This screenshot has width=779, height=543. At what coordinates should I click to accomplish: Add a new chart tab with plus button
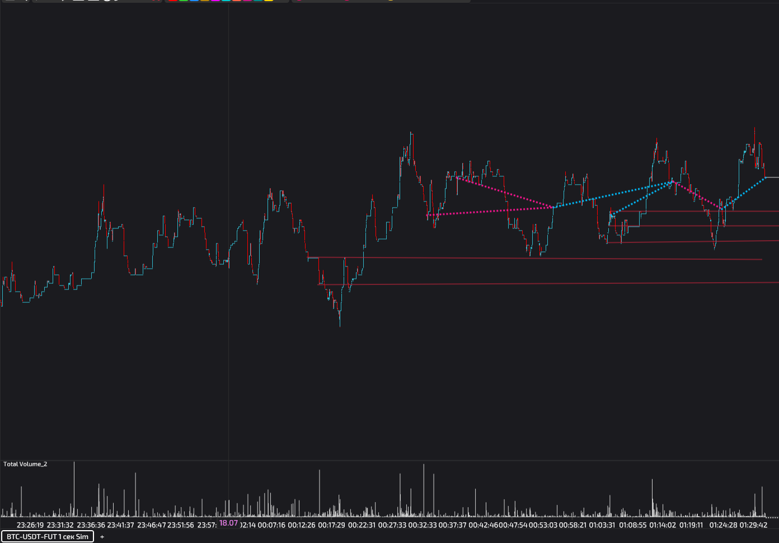pyautogui.click(x=102, y=537)
